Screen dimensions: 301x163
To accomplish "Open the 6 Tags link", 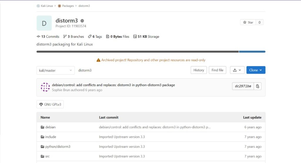I will pos(95,37).
